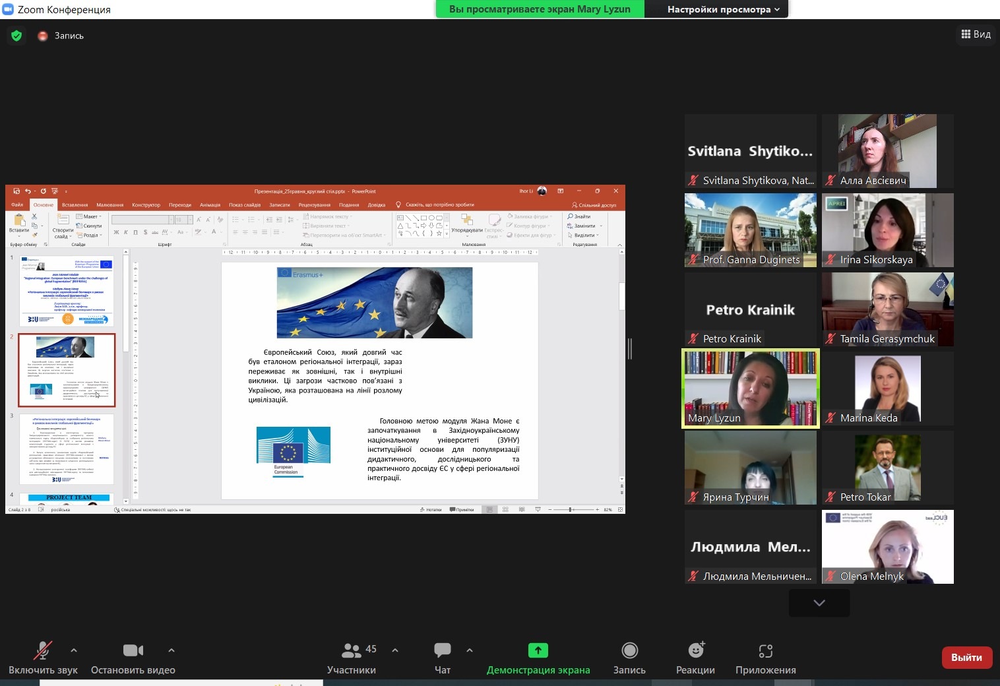Leave meeting with the Выйти button
Viewport: 1000px width, 686px height.
pyautogui.click(x=966, y=658)
